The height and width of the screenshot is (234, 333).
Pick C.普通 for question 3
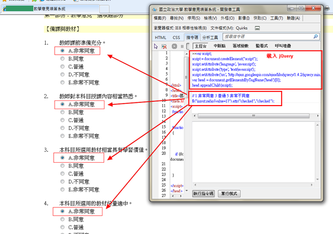tap(62, 174)
